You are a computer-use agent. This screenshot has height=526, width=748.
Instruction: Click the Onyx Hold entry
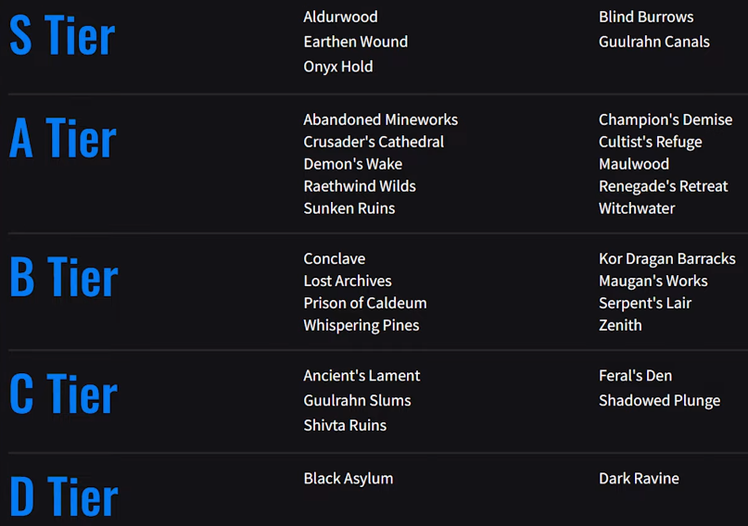(338, 67)
